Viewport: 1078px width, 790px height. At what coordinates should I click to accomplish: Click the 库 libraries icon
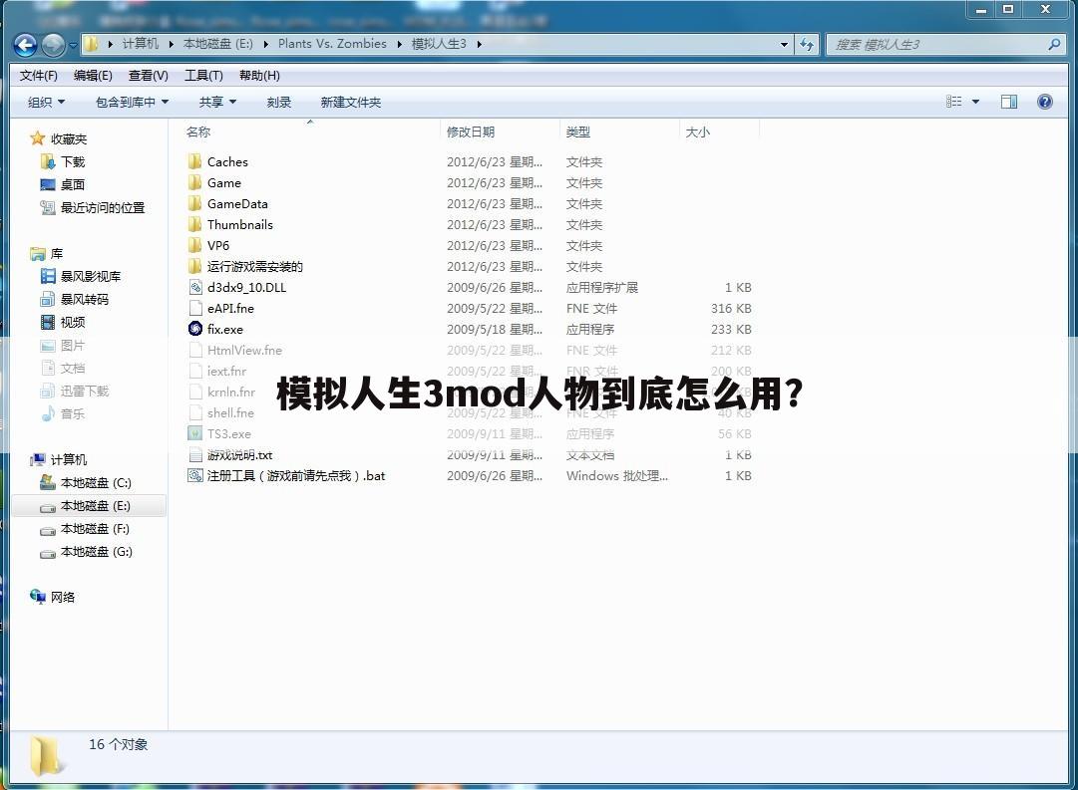(38, 254)
